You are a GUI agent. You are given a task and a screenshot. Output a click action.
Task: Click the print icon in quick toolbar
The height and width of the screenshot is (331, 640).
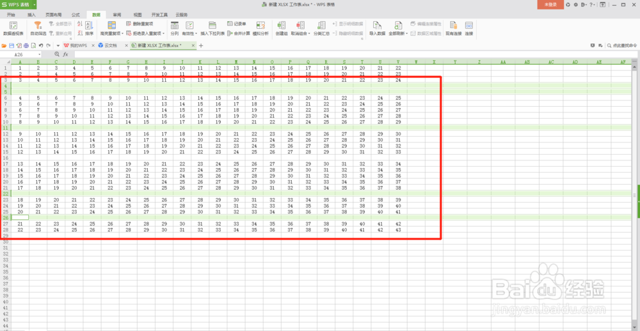tap(26, 45)
